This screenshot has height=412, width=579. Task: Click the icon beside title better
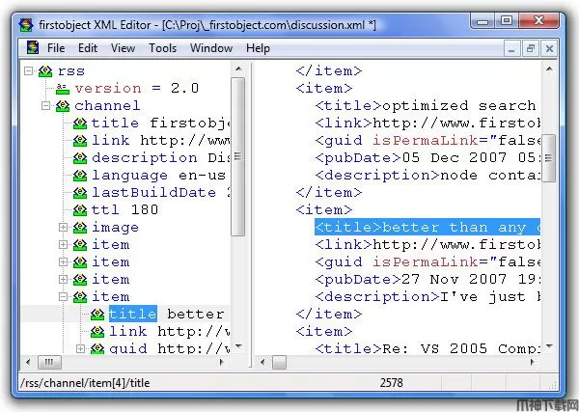(97, 315)
